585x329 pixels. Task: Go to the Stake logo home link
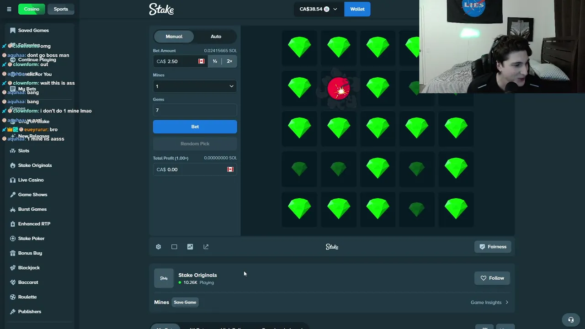point(161,9)
